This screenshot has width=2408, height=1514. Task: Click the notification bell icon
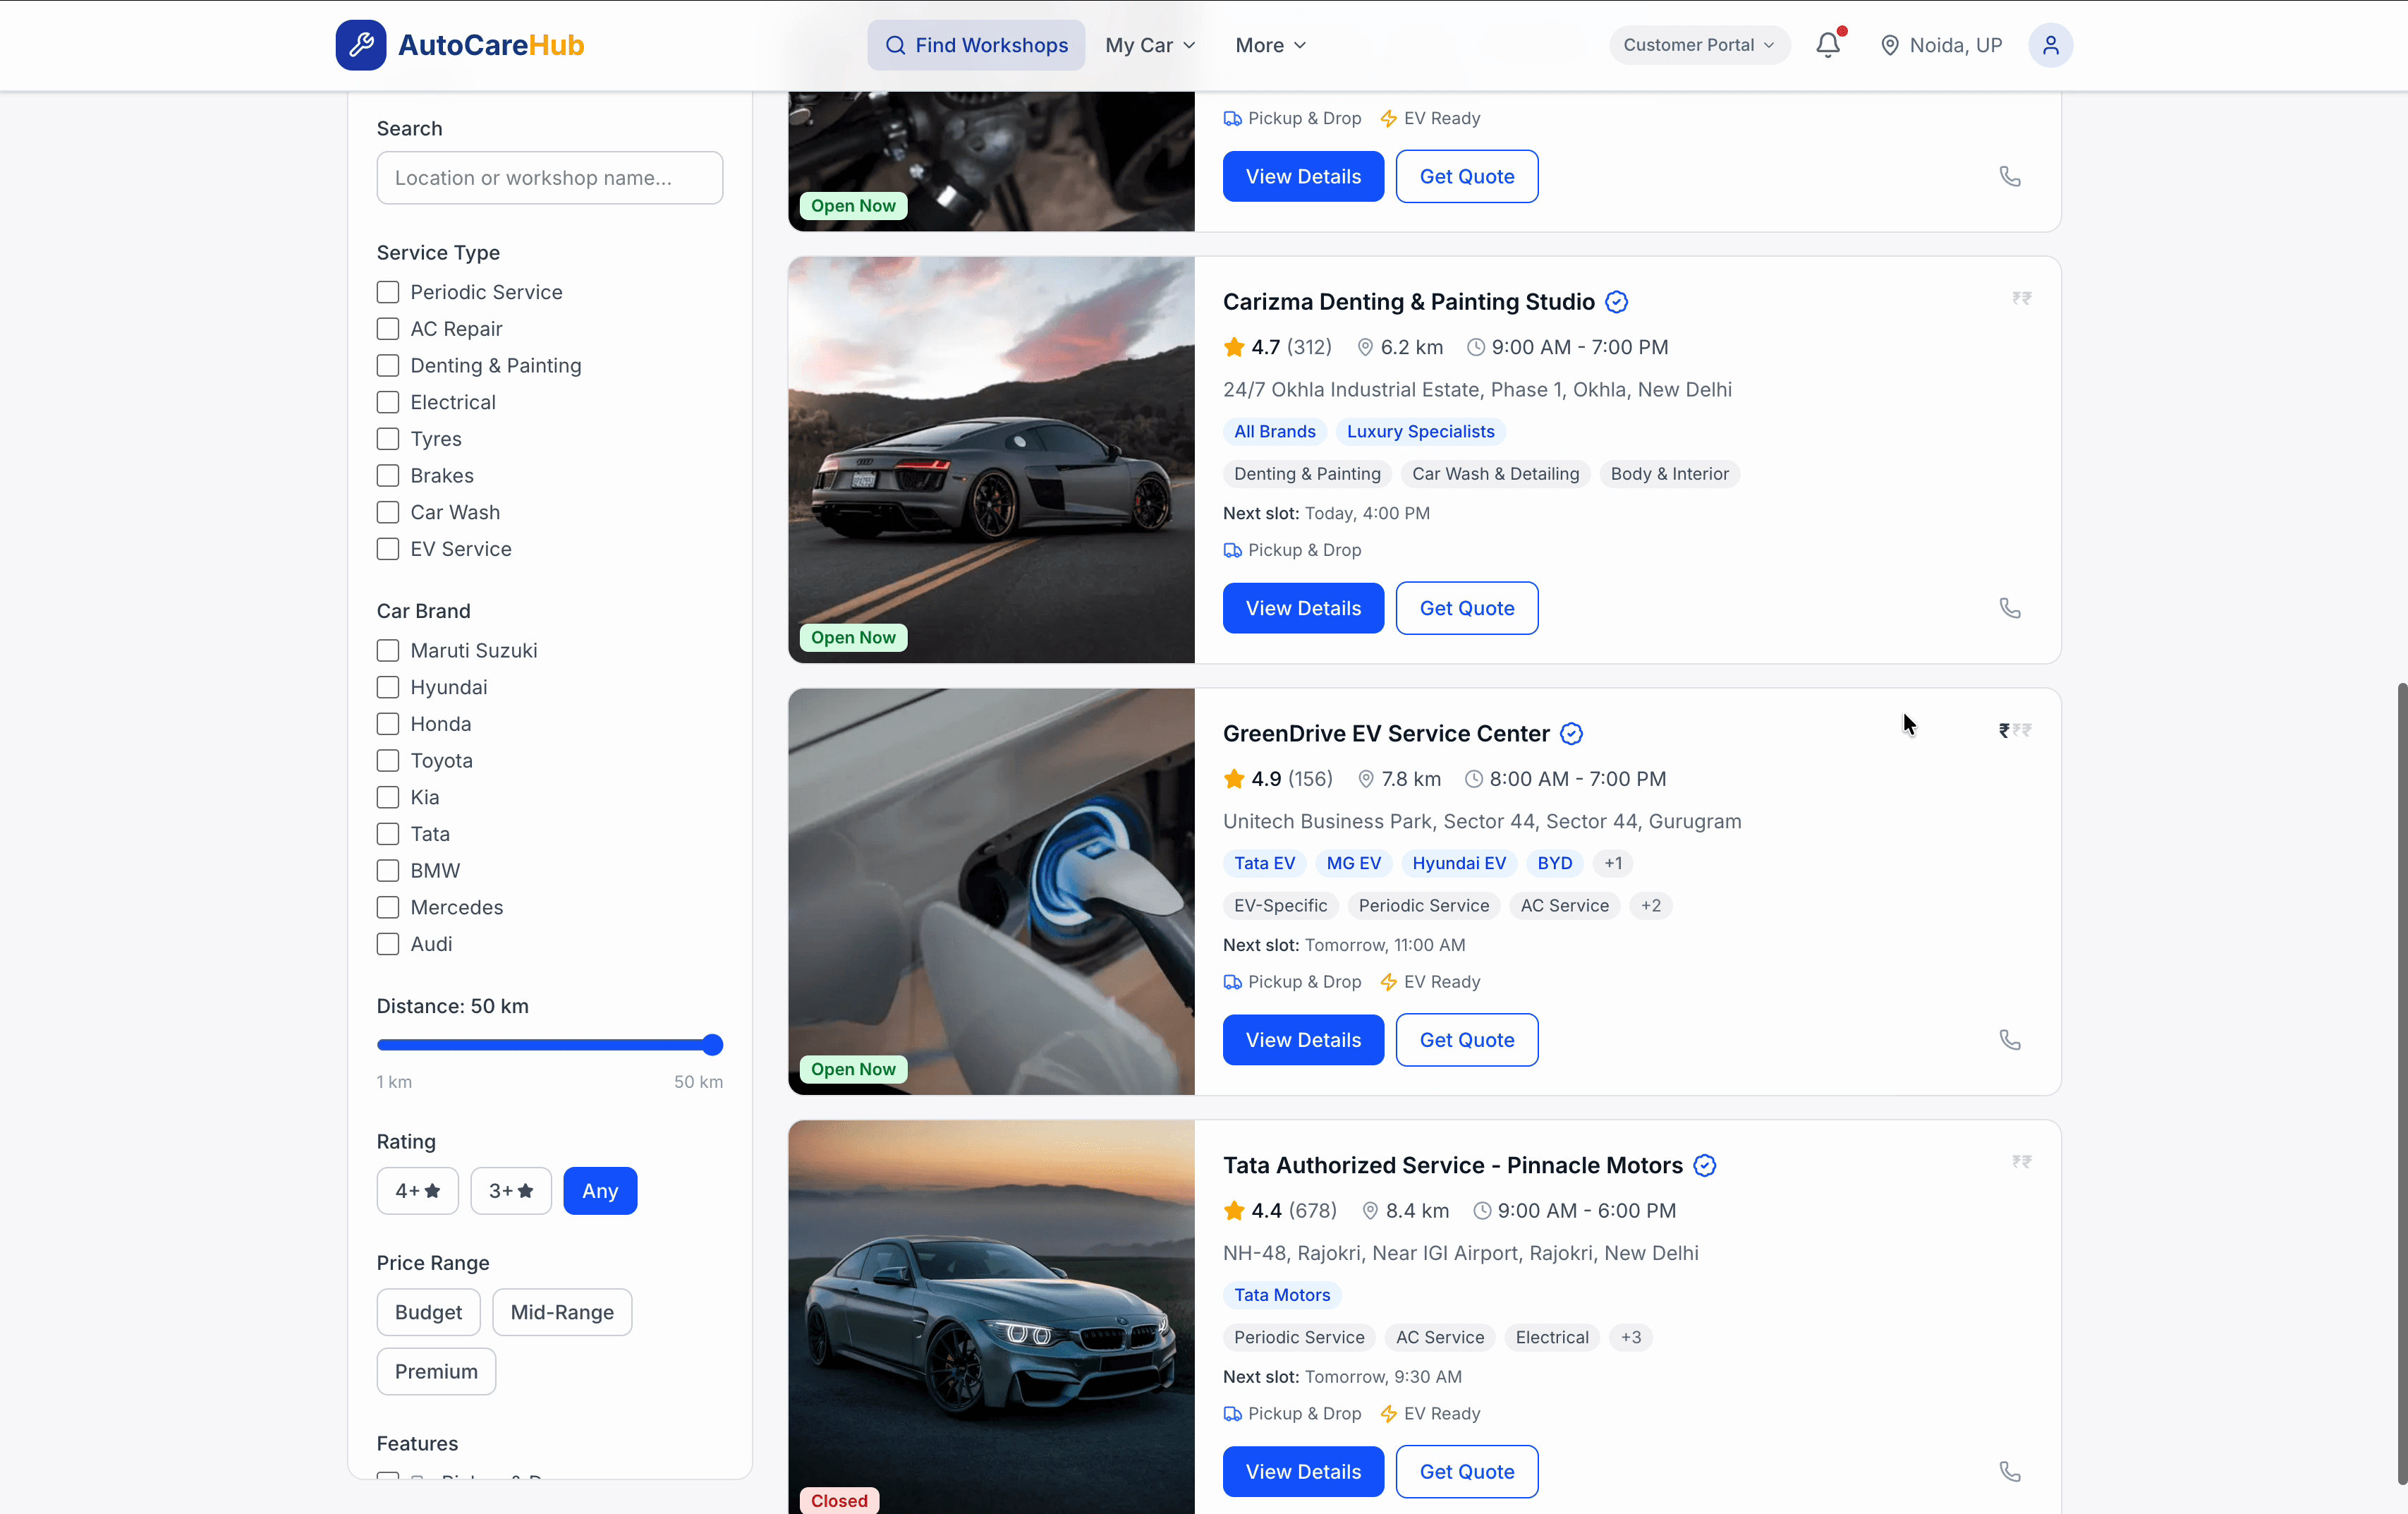pos(1828,45)
